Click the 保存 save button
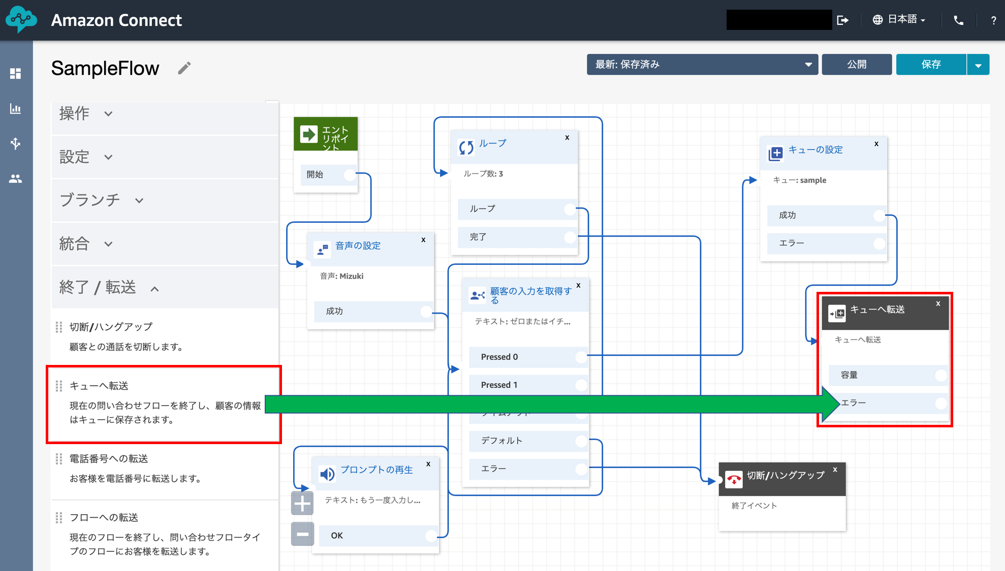This screenshot has height=571, width=1005. click(931, 64)
